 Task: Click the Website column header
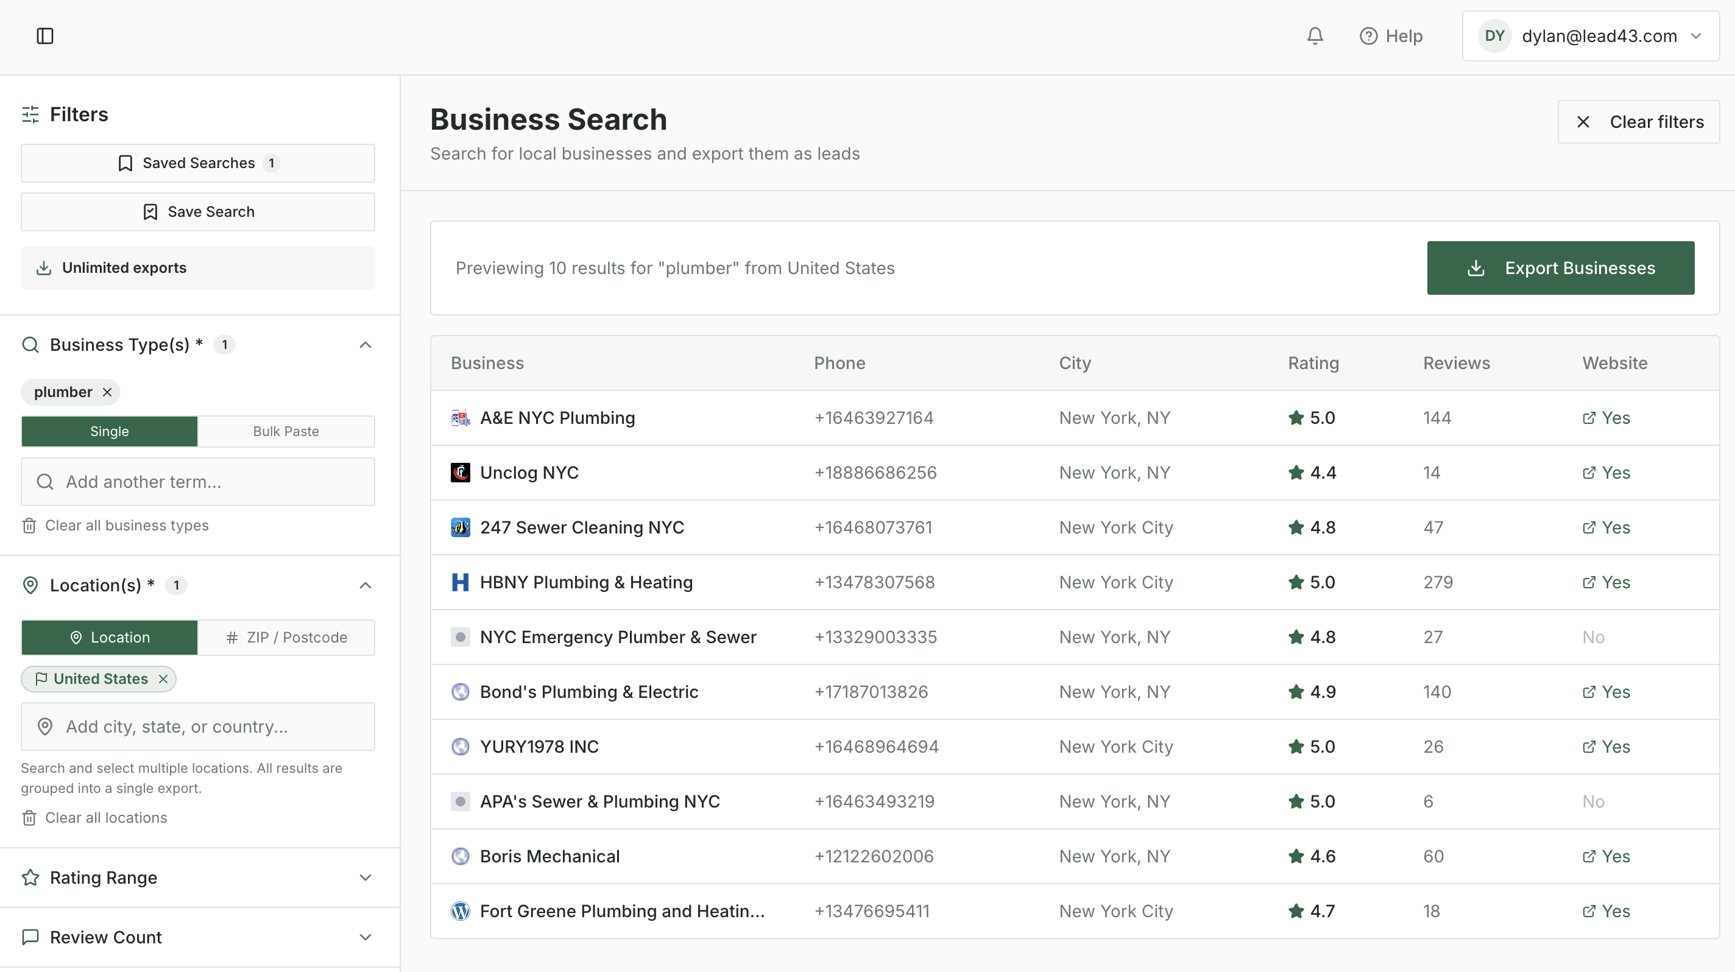[x=1614, y=364]
